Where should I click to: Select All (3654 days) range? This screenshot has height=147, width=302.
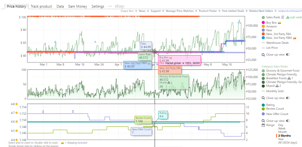[x=288, y=142]
